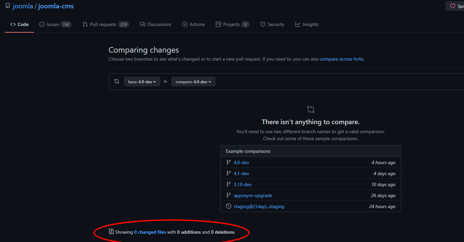Image resolution: width=464 pixels, height=242 pixels.
Task: Open the Actions tab
Action: tap(193, 24)
